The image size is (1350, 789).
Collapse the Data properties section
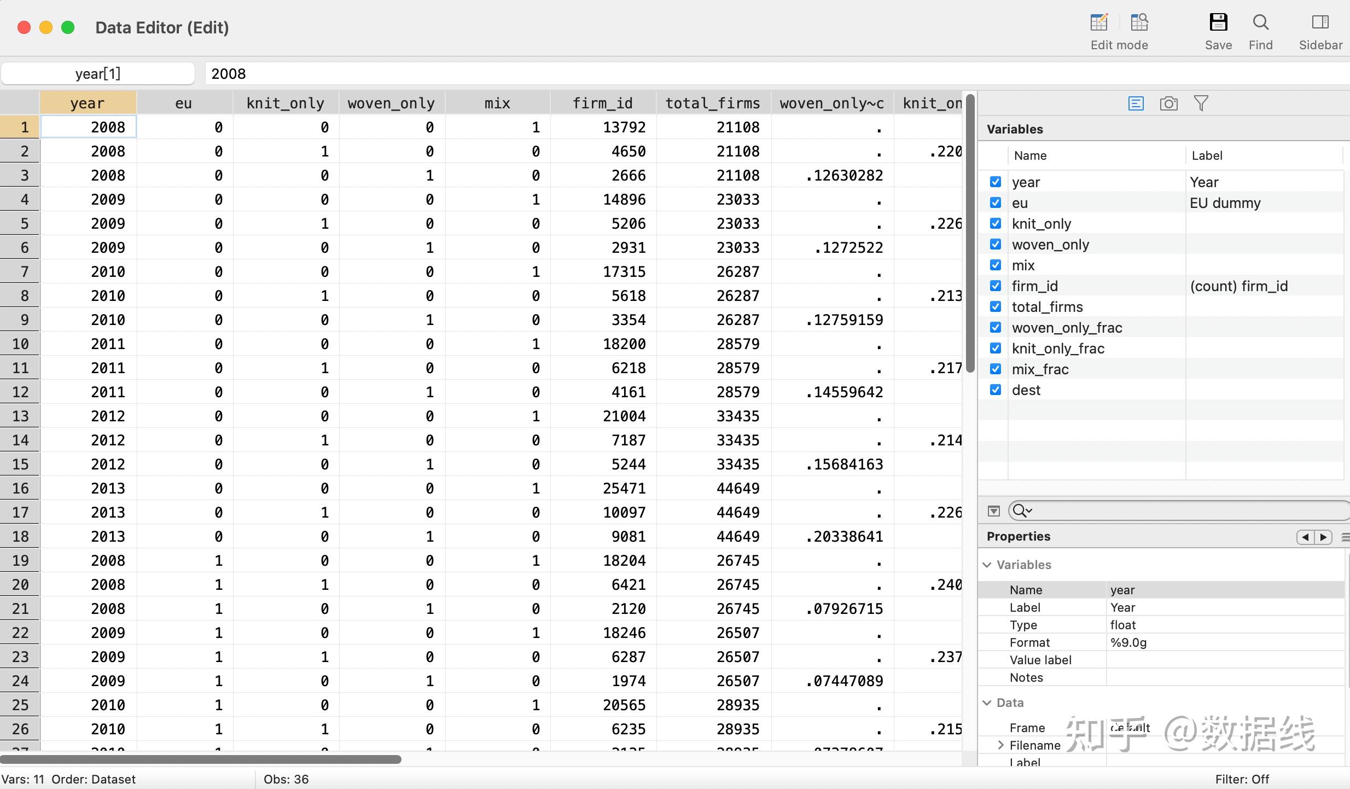(x=987, y=703)
